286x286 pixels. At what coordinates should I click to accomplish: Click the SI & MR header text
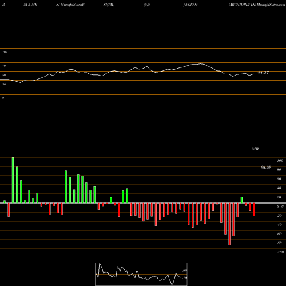30,5
